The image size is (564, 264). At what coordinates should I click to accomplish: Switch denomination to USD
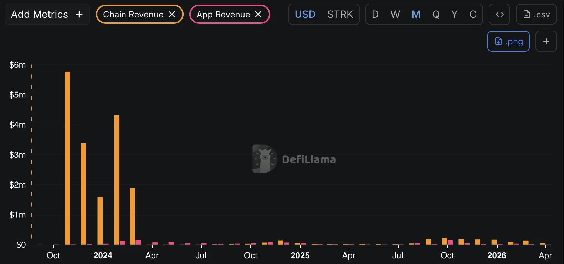tap(305, 14)
